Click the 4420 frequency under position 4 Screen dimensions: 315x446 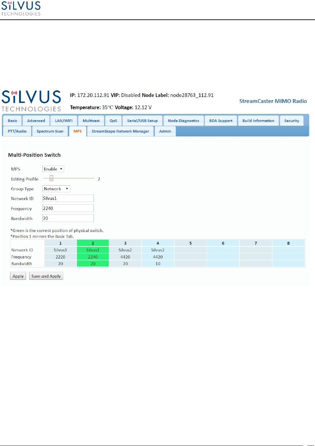(x=158, y=257)
